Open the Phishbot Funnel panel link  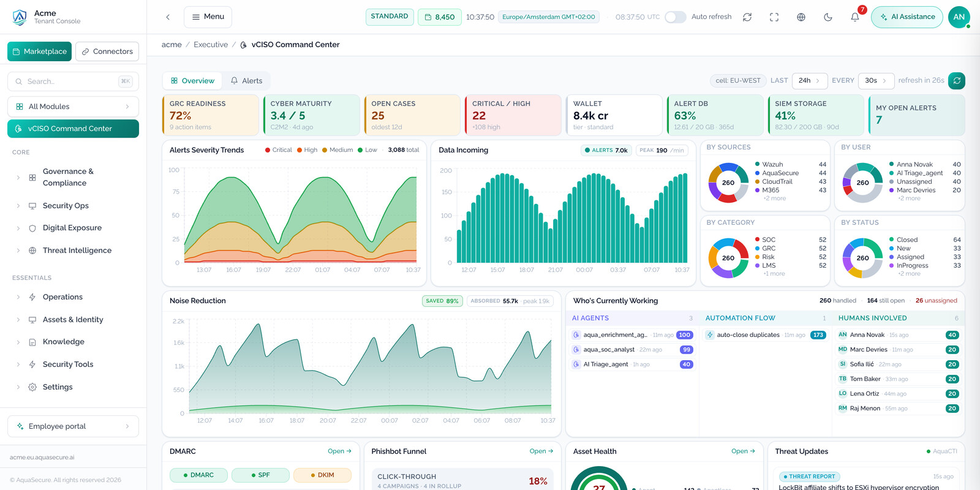tap(541, 451)
